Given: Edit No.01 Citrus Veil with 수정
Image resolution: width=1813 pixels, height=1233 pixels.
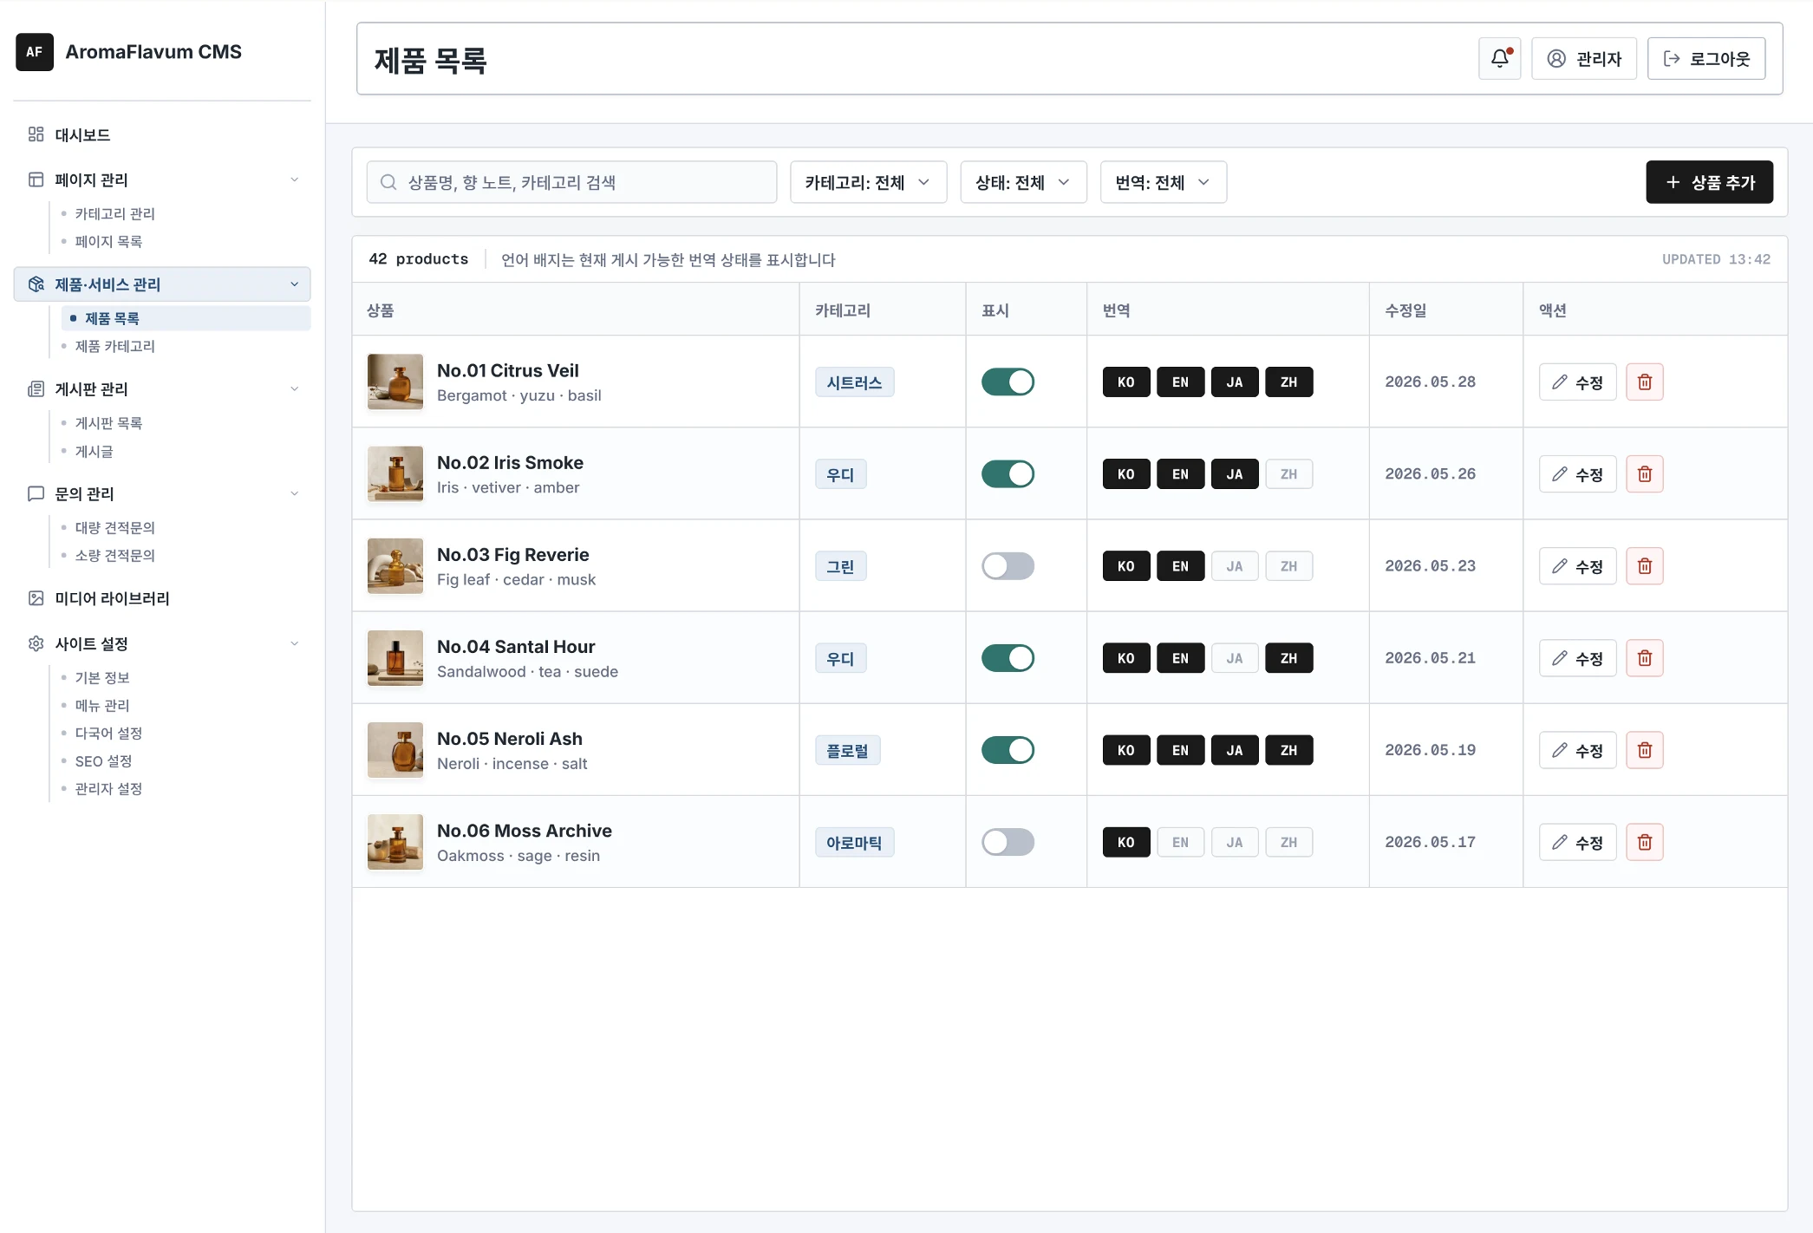Looking at the screenshot, I should tap(1577, 382).
